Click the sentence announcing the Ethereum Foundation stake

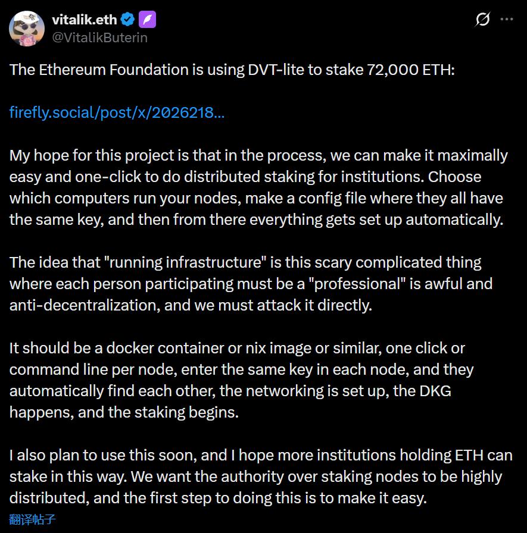(232, 70)
